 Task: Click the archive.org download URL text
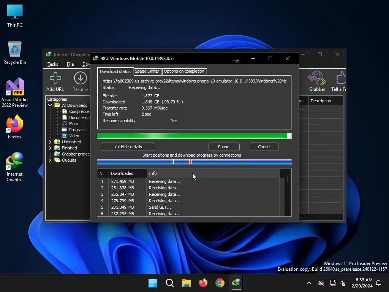coord(194,81)
